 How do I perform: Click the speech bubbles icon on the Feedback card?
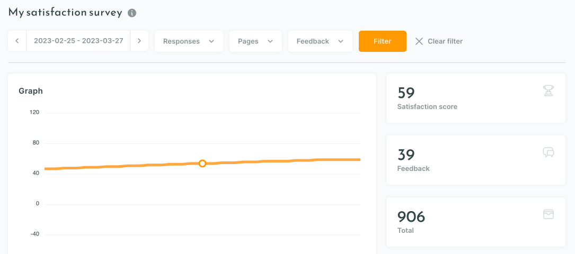pos(548,152)
